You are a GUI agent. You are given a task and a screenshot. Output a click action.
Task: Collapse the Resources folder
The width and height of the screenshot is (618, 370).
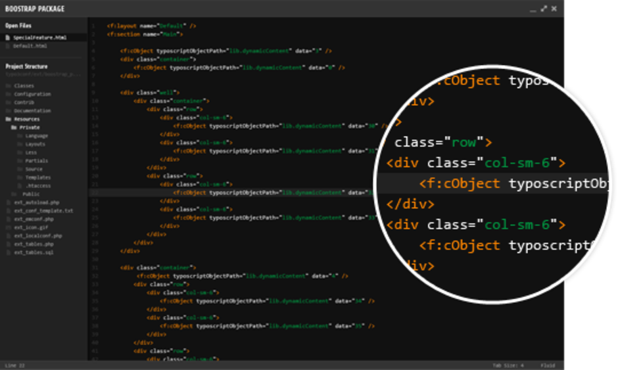point(9,119)
